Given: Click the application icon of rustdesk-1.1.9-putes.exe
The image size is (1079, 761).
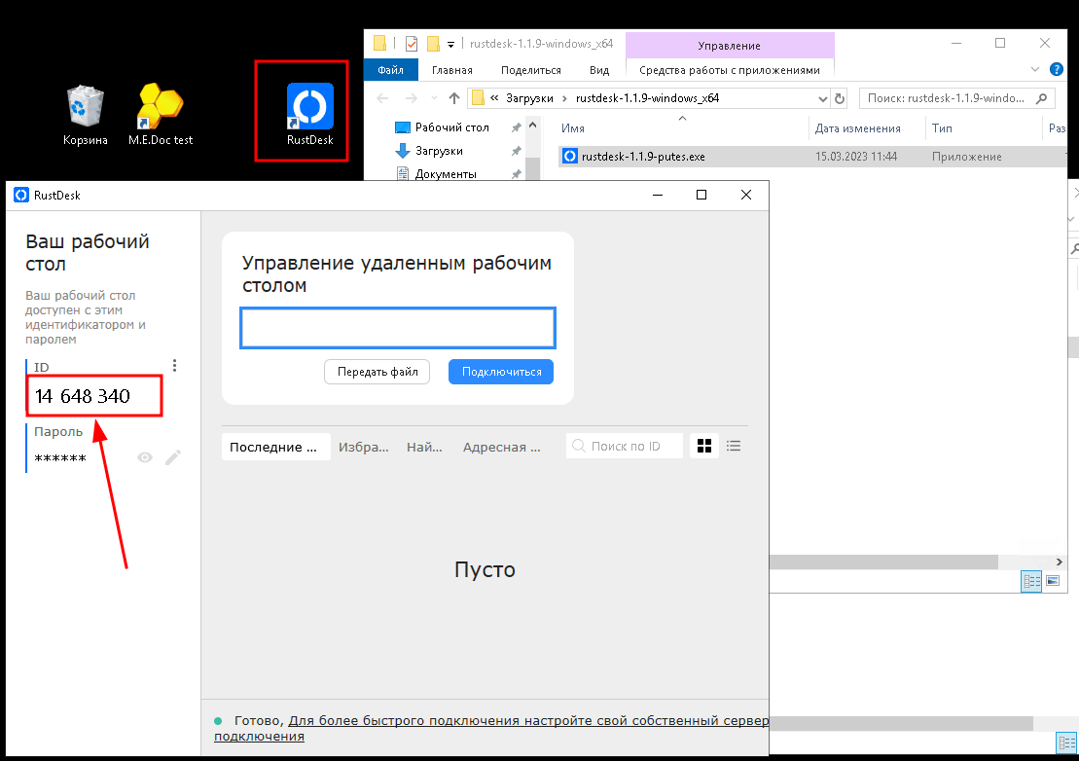Looking at the screenshot, I should tap(570, 157).
